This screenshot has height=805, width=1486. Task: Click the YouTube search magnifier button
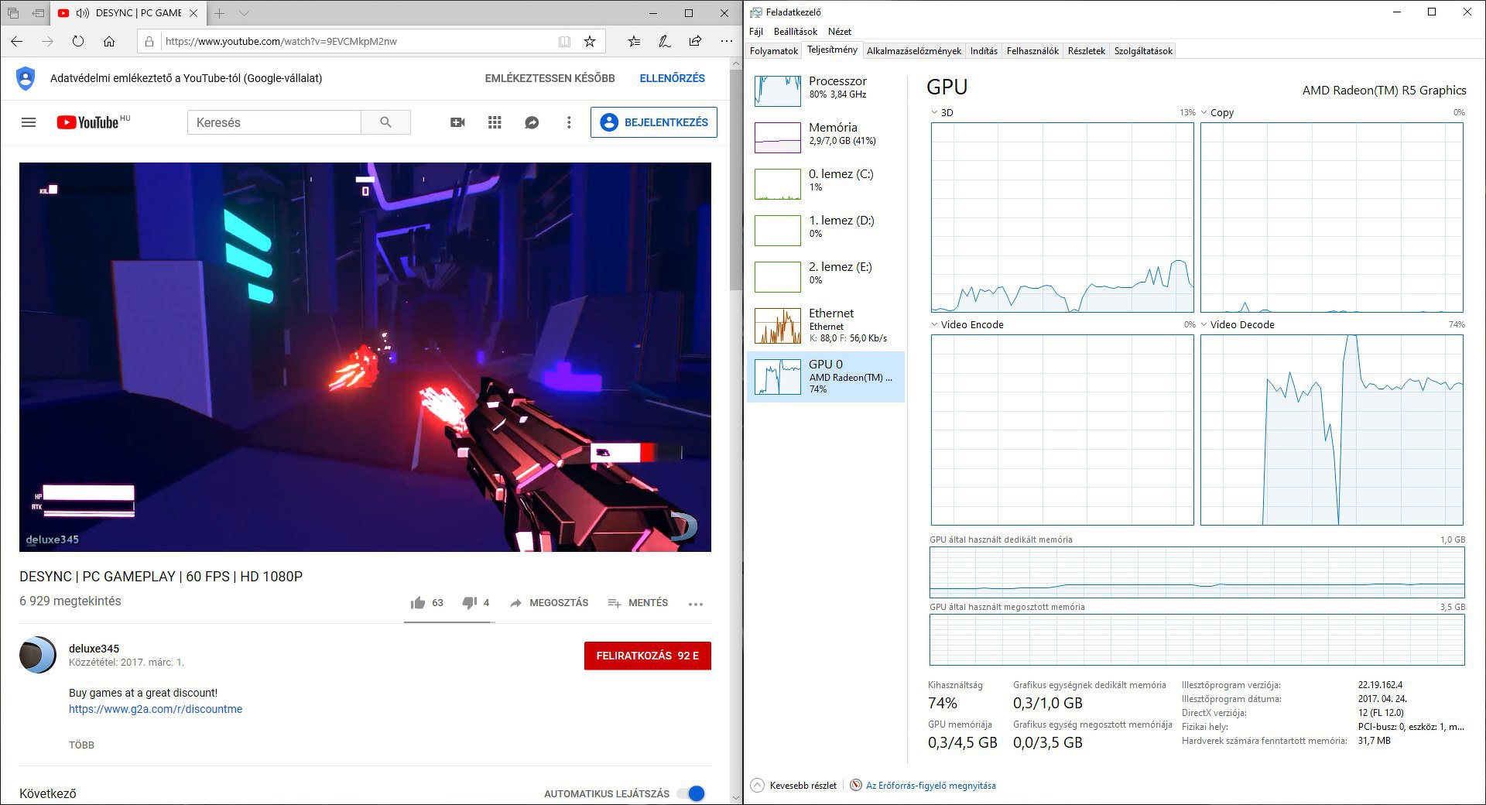coord(385,122)
